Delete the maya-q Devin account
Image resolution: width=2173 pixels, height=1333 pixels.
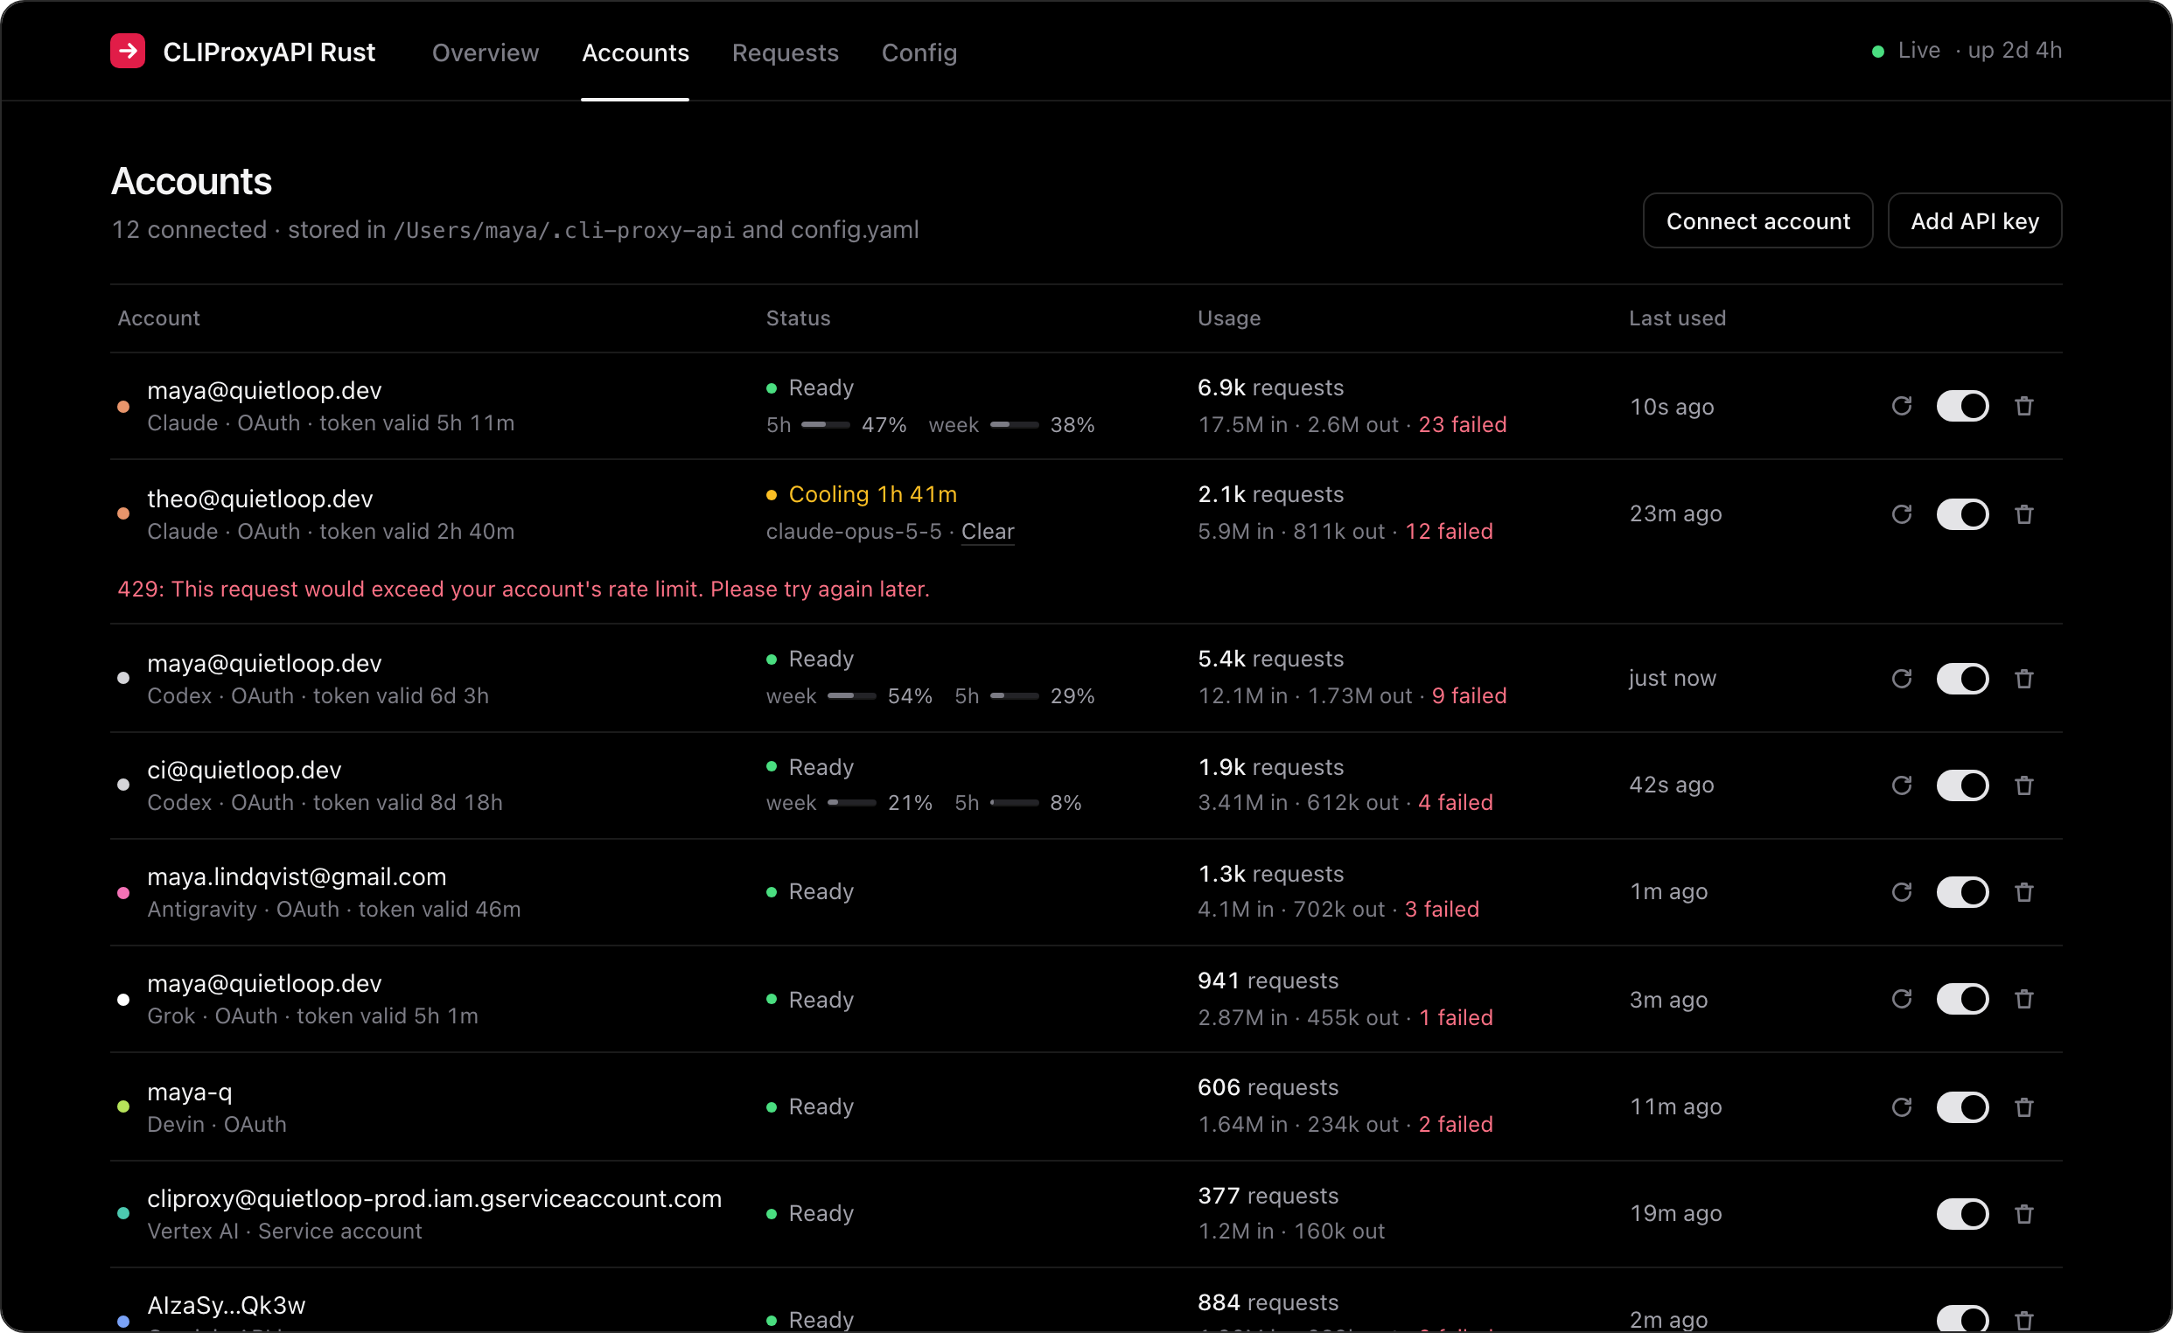click(2024, 1106)
